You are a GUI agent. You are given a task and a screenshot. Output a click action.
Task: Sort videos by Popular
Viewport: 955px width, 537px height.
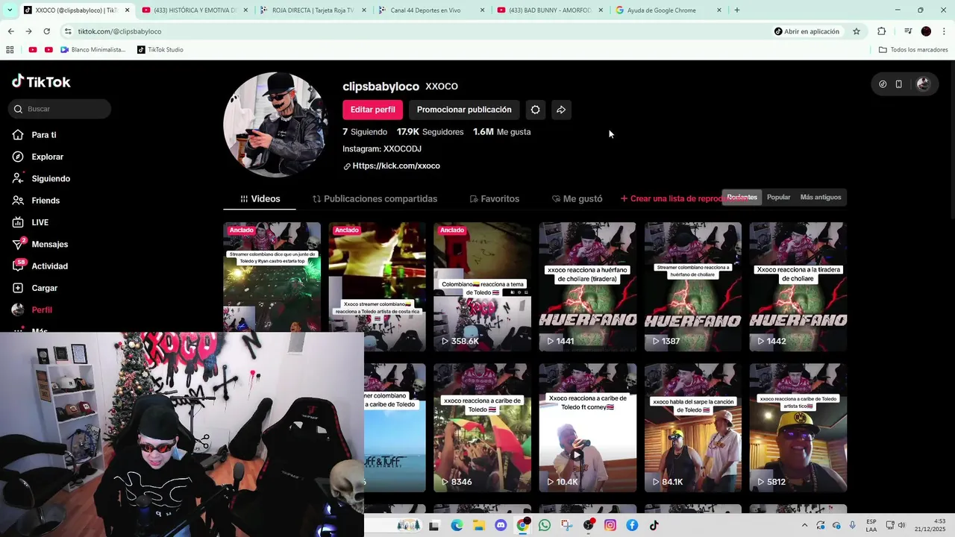click(778, 198)
